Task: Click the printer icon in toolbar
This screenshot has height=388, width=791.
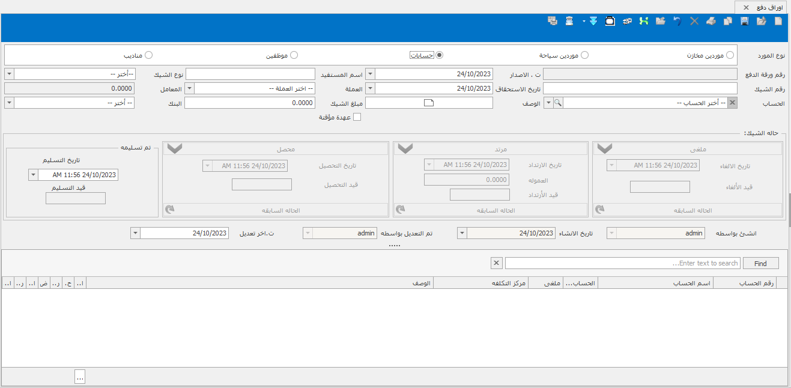Action: (x=711, y=21)
